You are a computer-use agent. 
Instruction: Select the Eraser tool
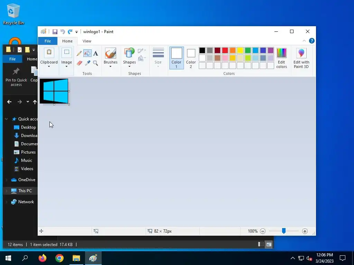(x=79, y=63)
